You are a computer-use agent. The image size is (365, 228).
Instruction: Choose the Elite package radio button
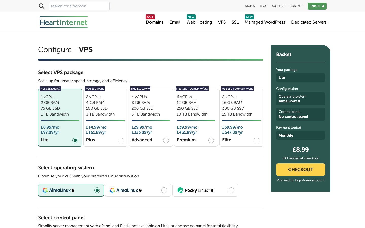tap(257, 140)
